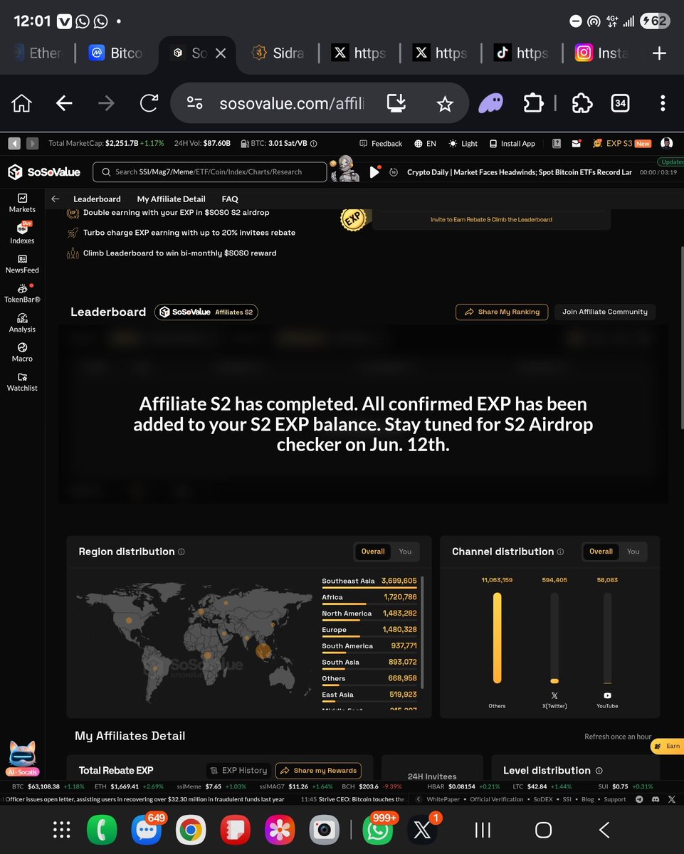Click the Others yellow channel bar
This screenshot has height=854, width=684.
point(497,638)
